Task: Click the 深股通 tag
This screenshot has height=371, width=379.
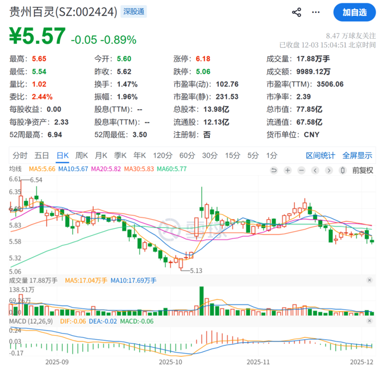Action: click(134, 11)
